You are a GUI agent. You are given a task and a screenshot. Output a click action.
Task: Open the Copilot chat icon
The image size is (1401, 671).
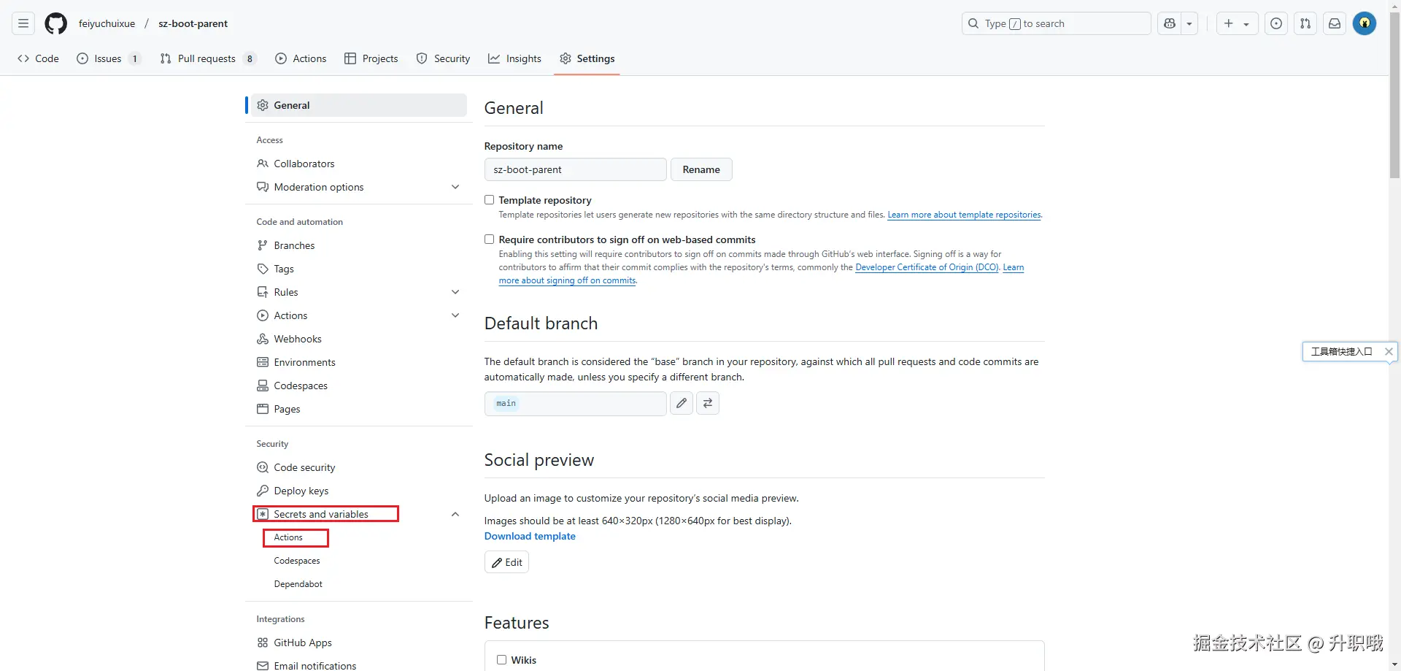pos(1170,23)
